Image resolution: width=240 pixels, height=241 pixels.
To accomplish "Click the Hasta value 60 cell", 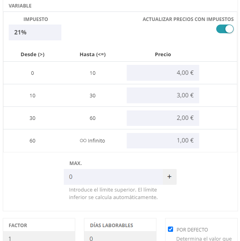I will point(92,118).
